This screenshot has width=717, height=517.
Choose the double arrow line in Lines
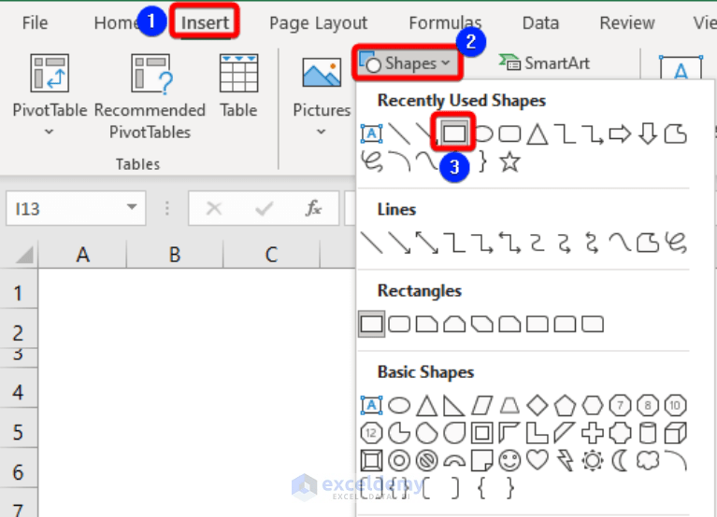coord(426,243)
